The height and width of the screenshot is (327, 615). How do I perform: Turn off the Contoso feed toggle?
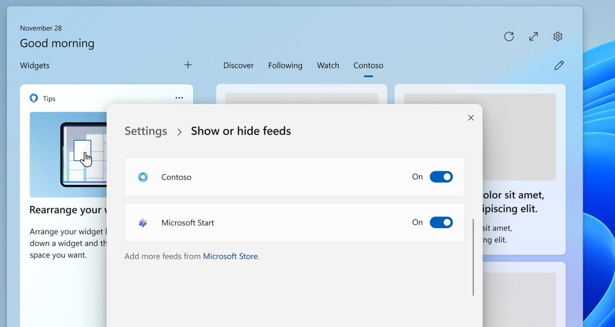441,177
